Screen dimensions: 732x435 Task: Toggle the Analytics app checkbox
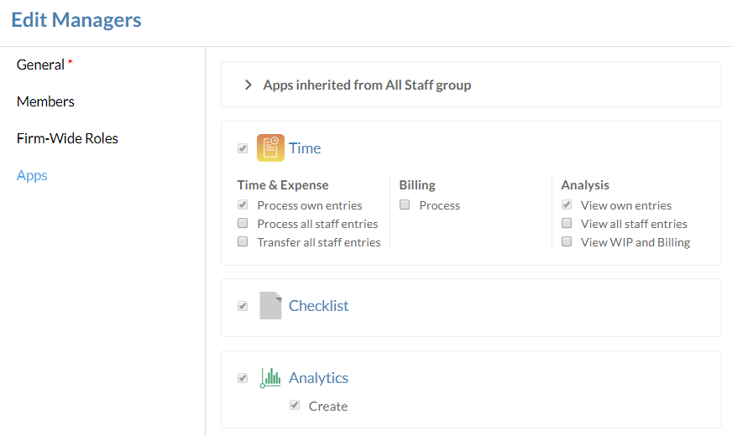tap(243, 378)
